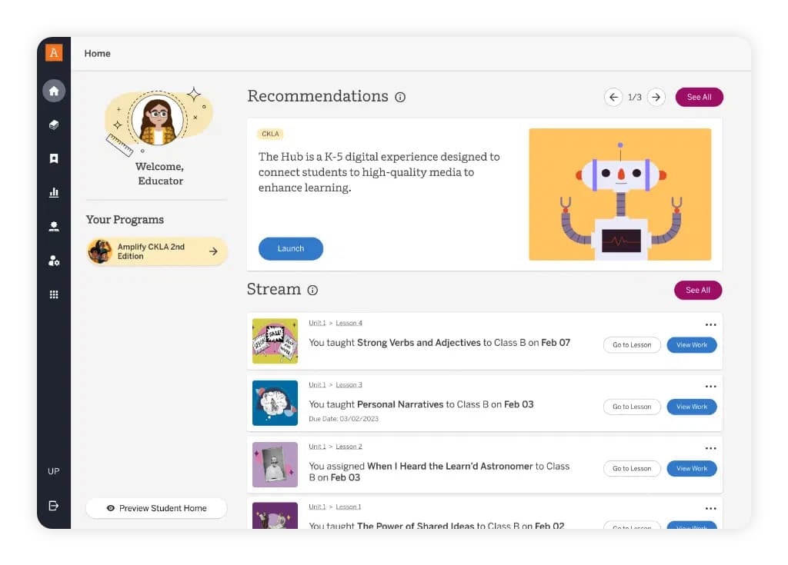Click See All for Stream
Viewport: 788px width, 565px height.
698,290
